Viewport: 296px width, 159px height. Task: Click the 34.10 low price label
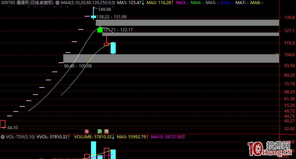point(12,128)
